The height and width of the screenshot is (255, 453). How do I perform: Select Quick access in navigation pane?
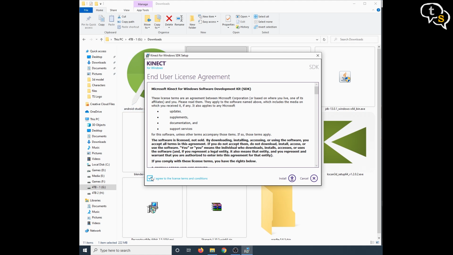coord(98,51)
